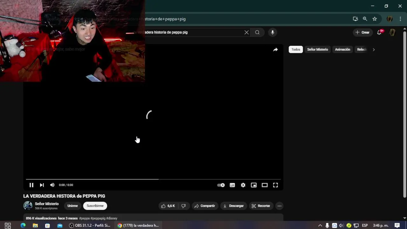Open Microsoft Store from taskbar
The width and height of the screenshot is (407, 229).
(47, 226)
